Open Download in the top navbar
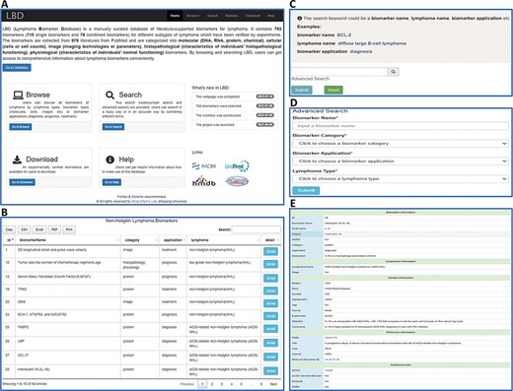This screenshot has height=391, width=513. tap(253, 16)
